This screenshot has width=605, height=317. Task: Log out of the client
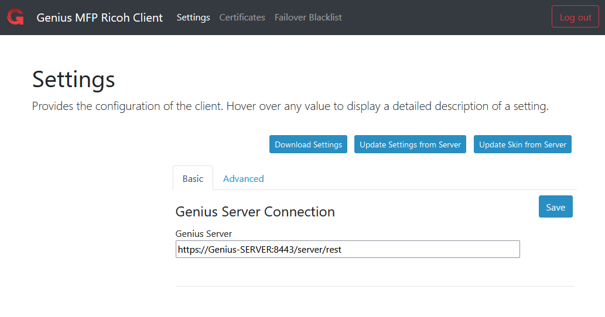click(x=575, y=17)
